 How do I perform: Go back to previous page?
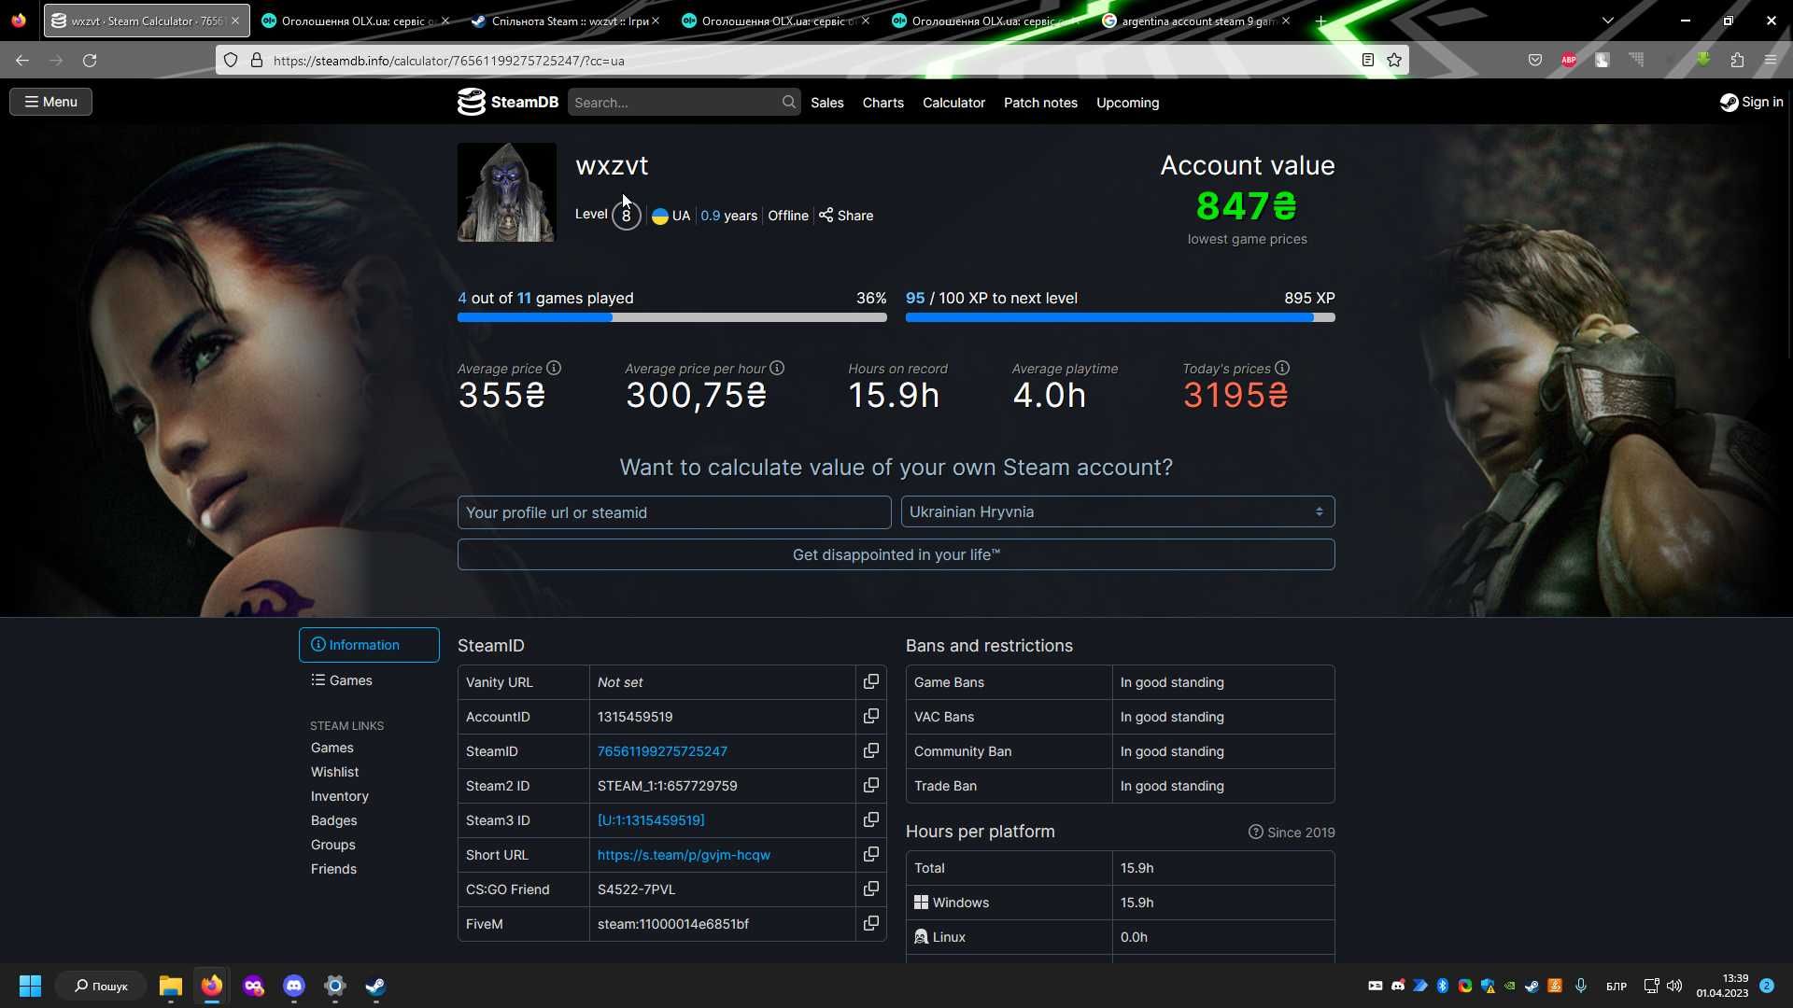22,60
